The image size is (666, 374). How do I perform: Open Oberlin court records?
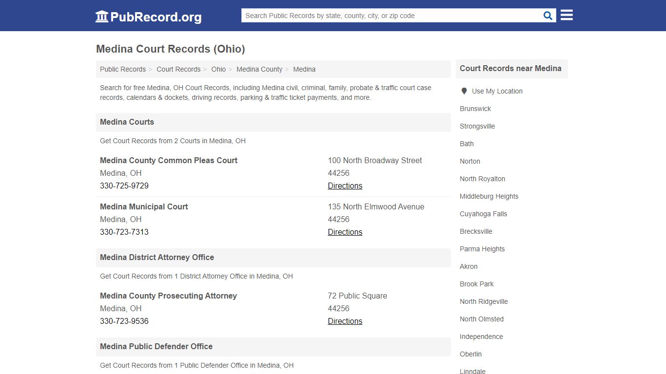(470, 354)
